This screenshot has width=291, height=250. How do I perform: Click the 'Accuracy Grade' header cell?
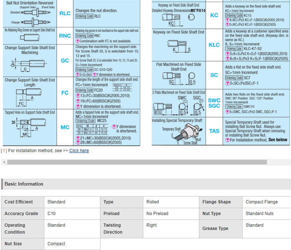(x=23, y=214)
